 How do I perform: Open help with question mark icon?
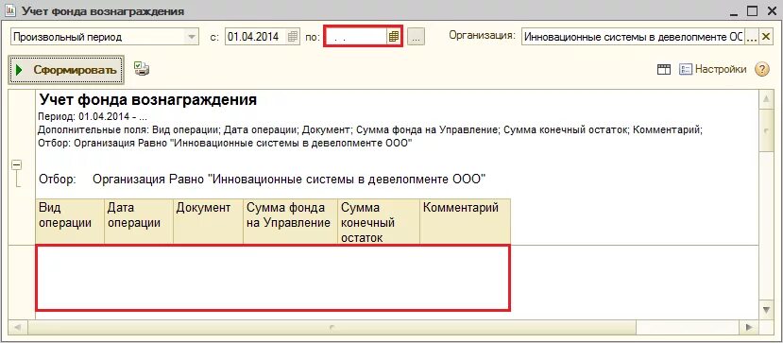pos(762,69)
